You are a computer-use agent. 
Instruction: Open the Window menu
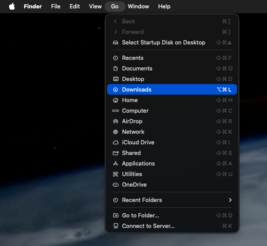138,7
